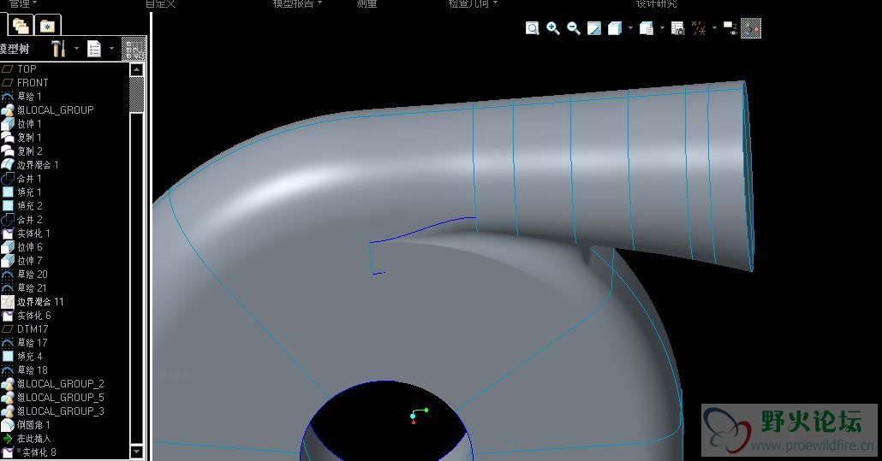Select the DTM17 datum plane
Screen dimensions: 882x461
pos(25,329)
